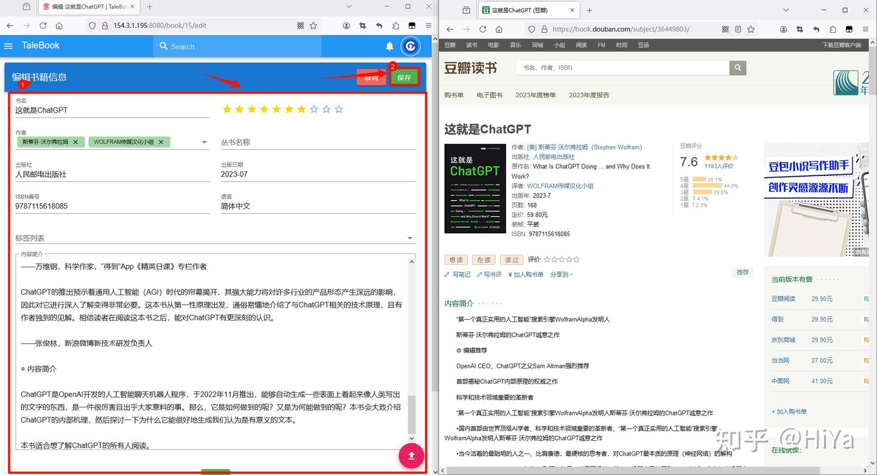The image size is (877, 475).
Task: Focus the Douban 书名、作者、ISBN search box
Action: (622, 68)
